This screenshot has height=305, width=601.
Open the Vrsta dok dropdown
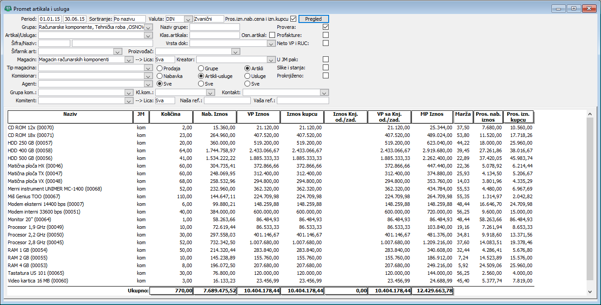click(271, 43)
